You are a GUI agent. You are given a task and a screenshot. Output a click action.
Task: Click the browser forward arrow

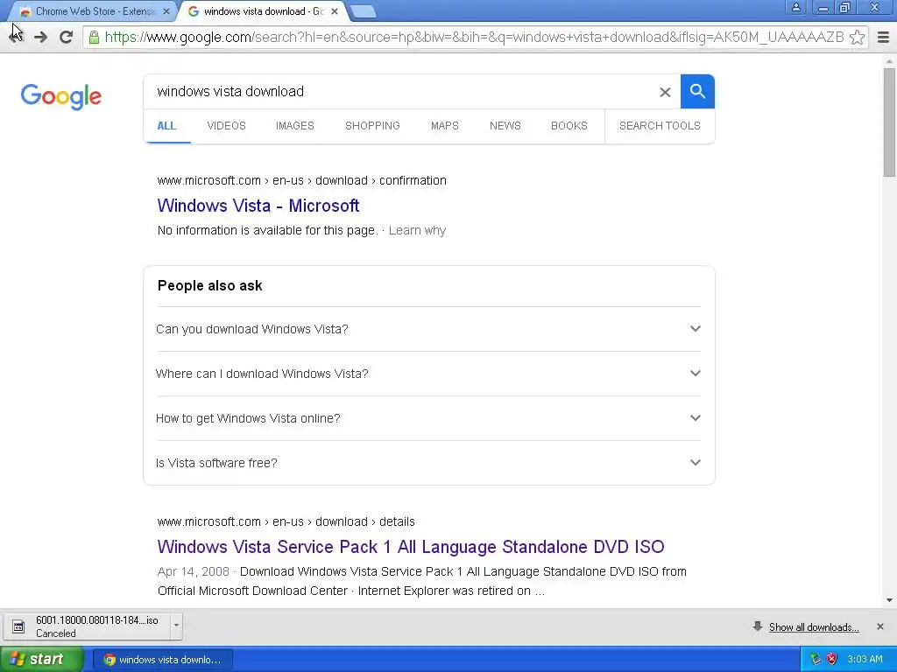(x=40, y=37)
